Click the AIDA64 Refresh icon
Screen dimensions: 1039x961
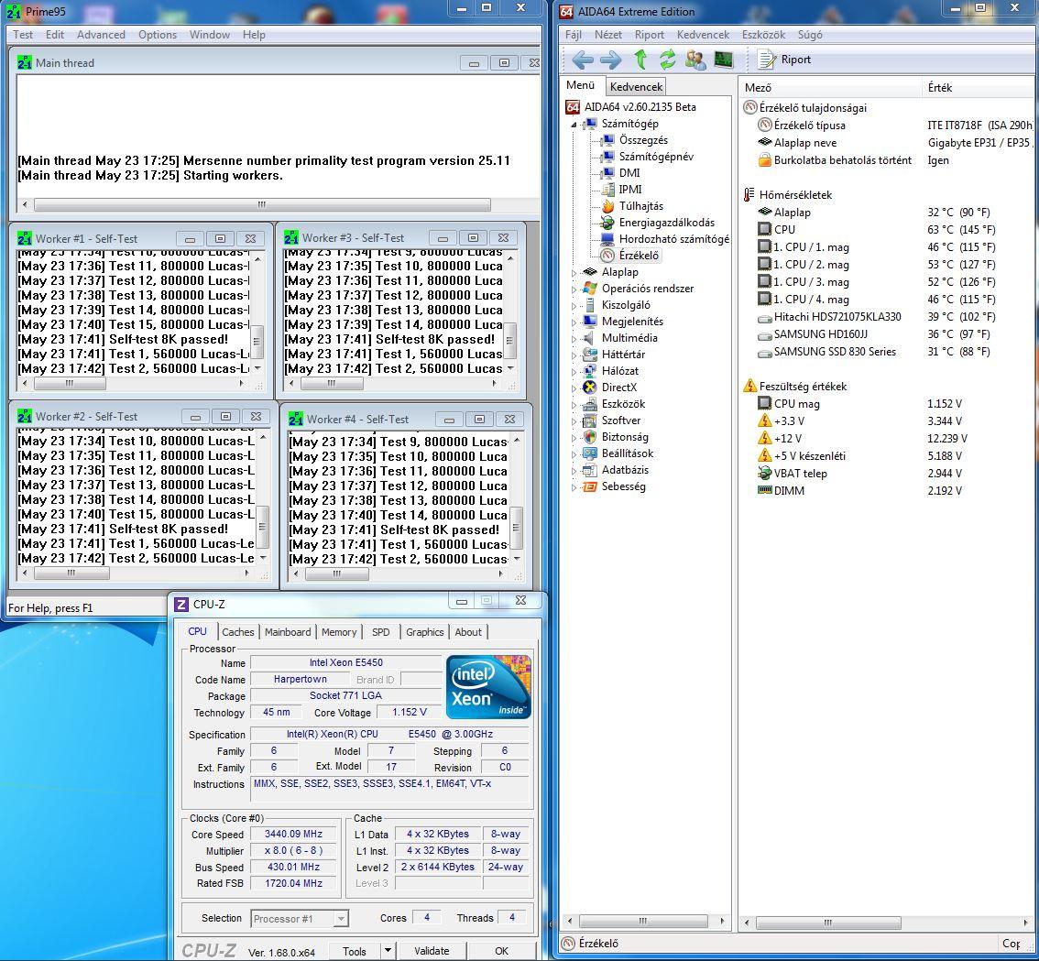667,60
